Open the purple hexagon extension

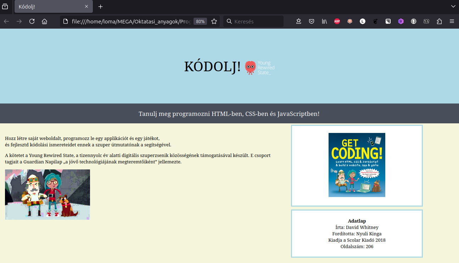coord(401,21)
